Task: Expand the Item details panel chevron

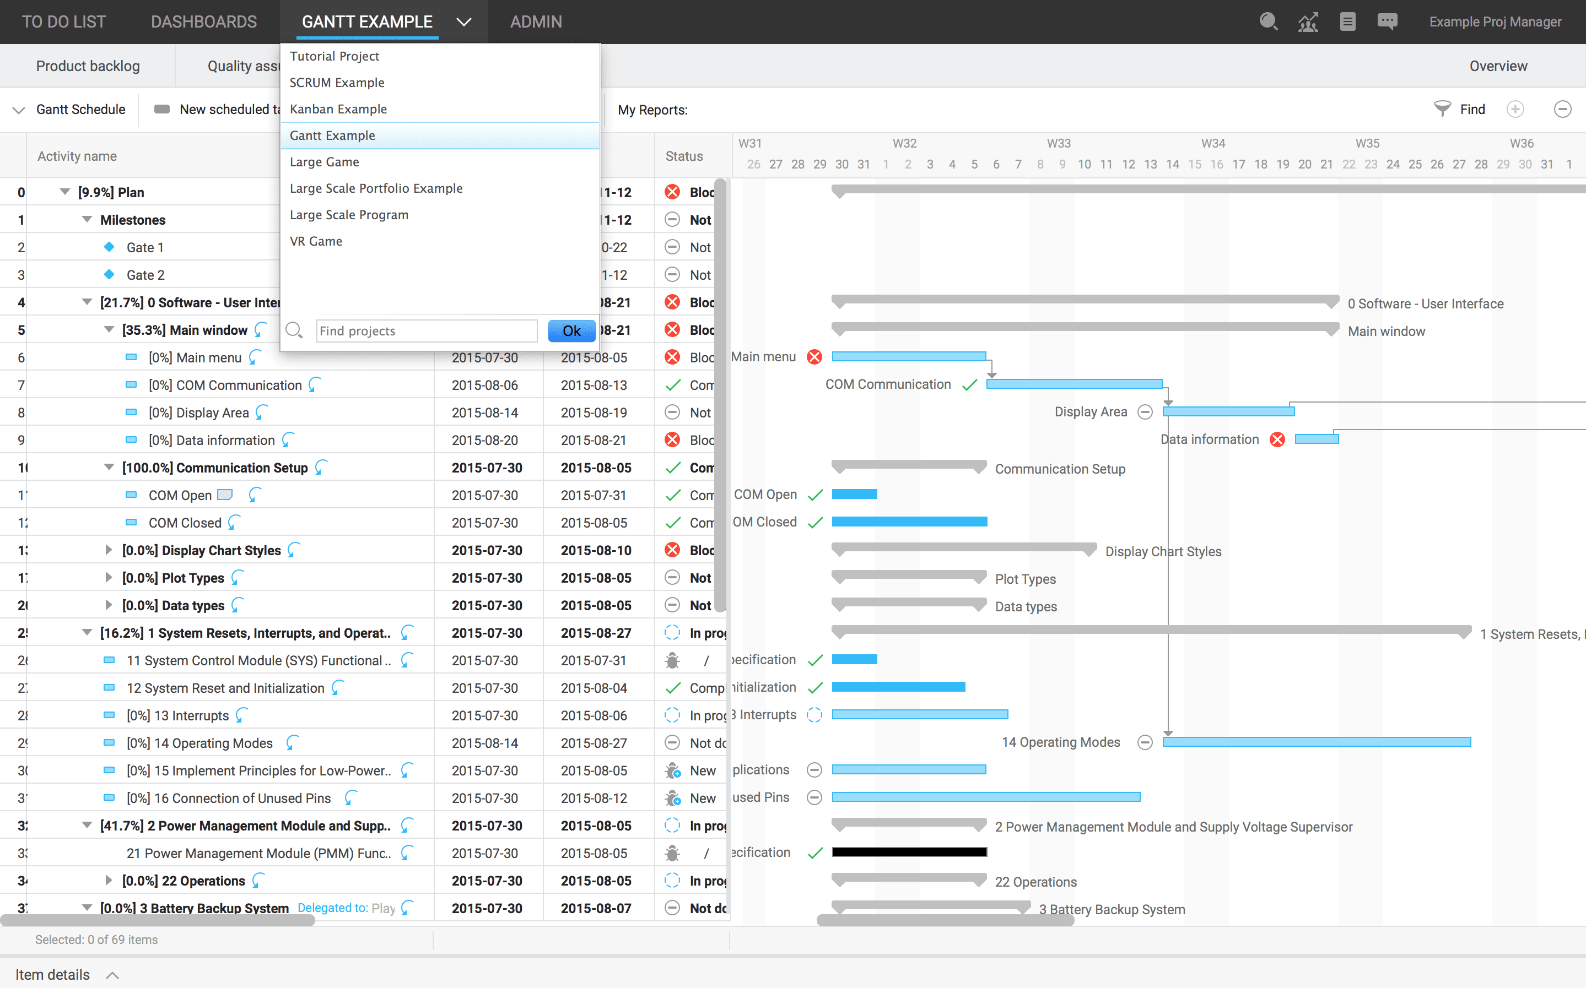Action: click(x=112, y=975)
